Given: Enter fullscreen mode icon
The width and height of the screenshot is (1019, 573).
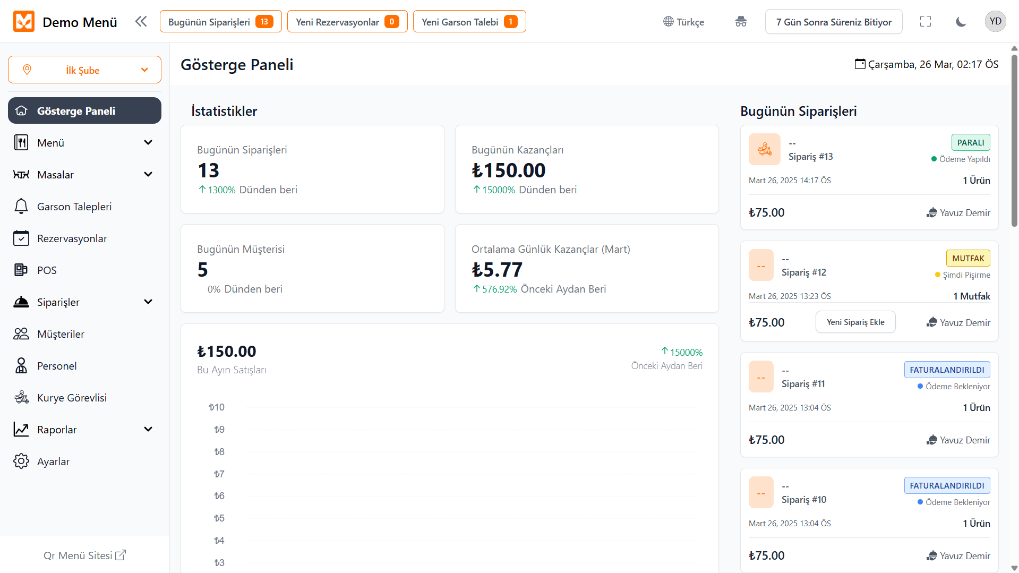Looking at the screenshot, I should pyautogui.click(x=926, y=22).
